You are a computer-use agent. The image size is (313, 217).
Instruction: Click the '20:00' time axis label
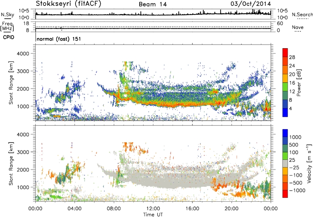pos(231,209)
